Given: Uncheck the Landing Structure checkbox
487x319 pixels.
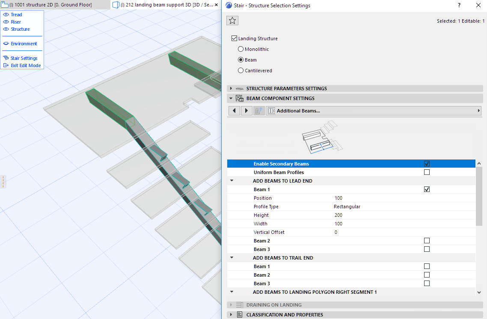Looking at the screenshot, I should tap(234, 38).
